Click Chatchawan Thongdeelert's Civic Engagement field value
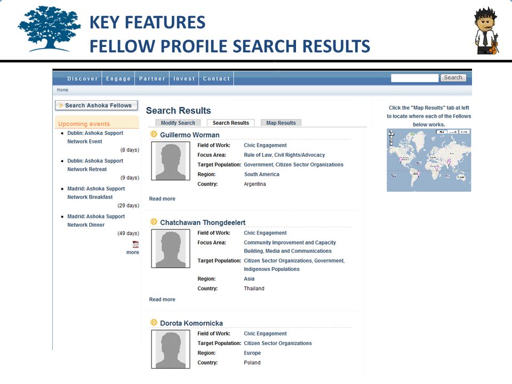512x384 pixels. tap(265, 233)
